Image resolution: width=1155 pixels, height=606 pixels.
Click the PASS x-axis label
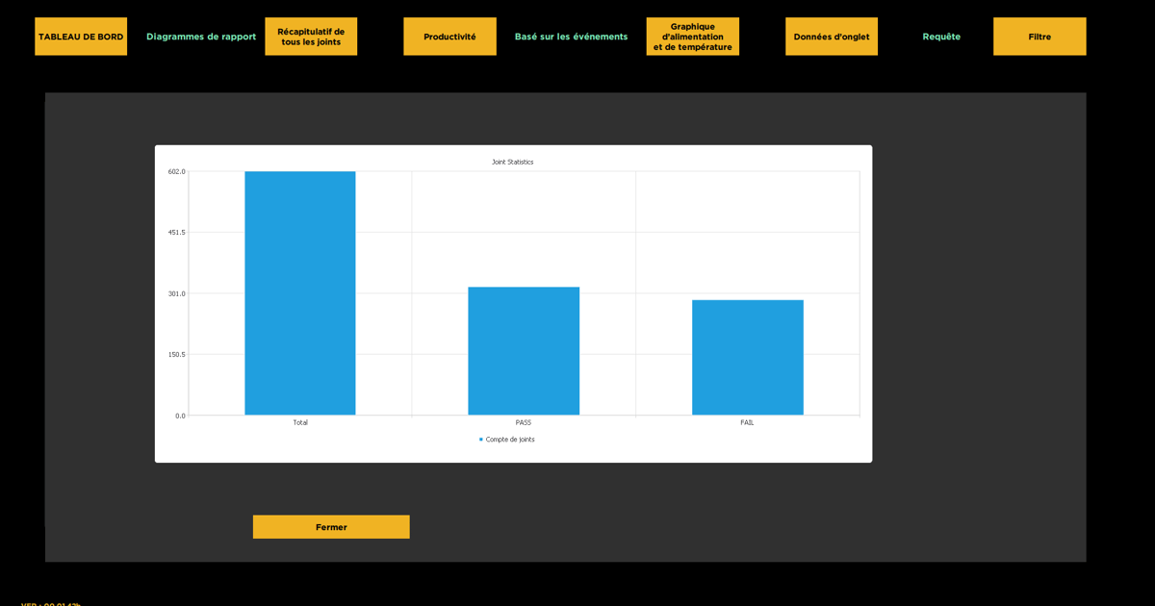(x=524, y=423)
